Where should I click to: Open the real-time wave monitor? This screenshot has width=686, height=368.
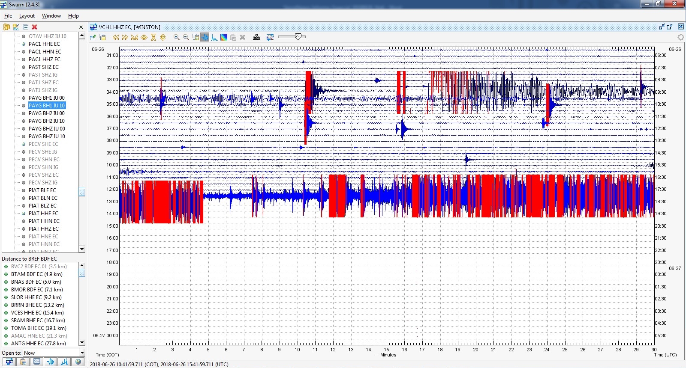37,362
